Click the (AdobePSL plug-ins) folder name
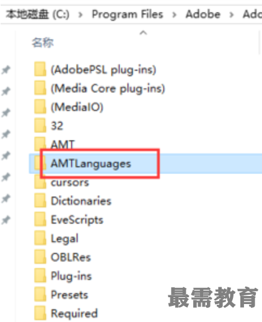This screenshot has width=262, height=322. [103, 70]
